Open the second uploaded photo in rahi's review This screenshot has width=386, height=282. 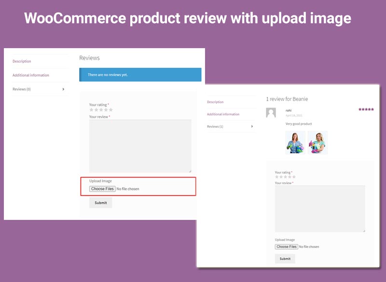click(x=317, y=142)
